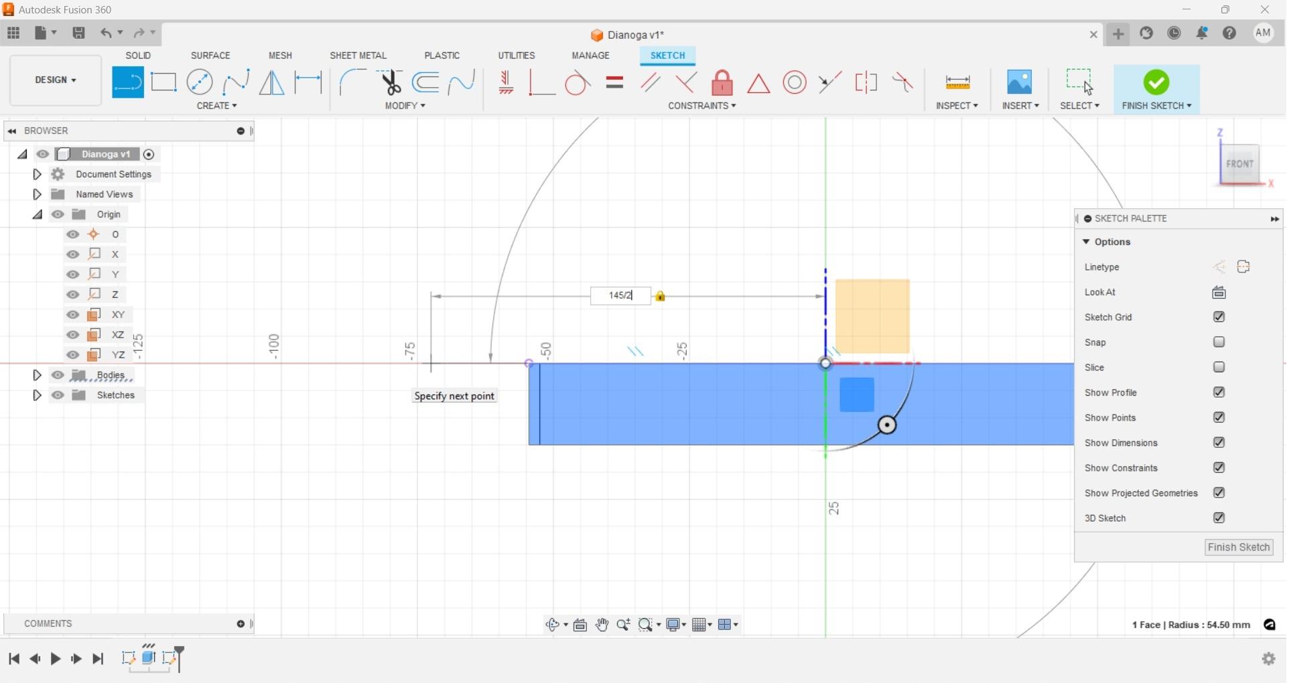This screenshot has height=683, width=1289.
Task: Apply the Horizontal/Vertical constraint
Action: coord(506,82)
